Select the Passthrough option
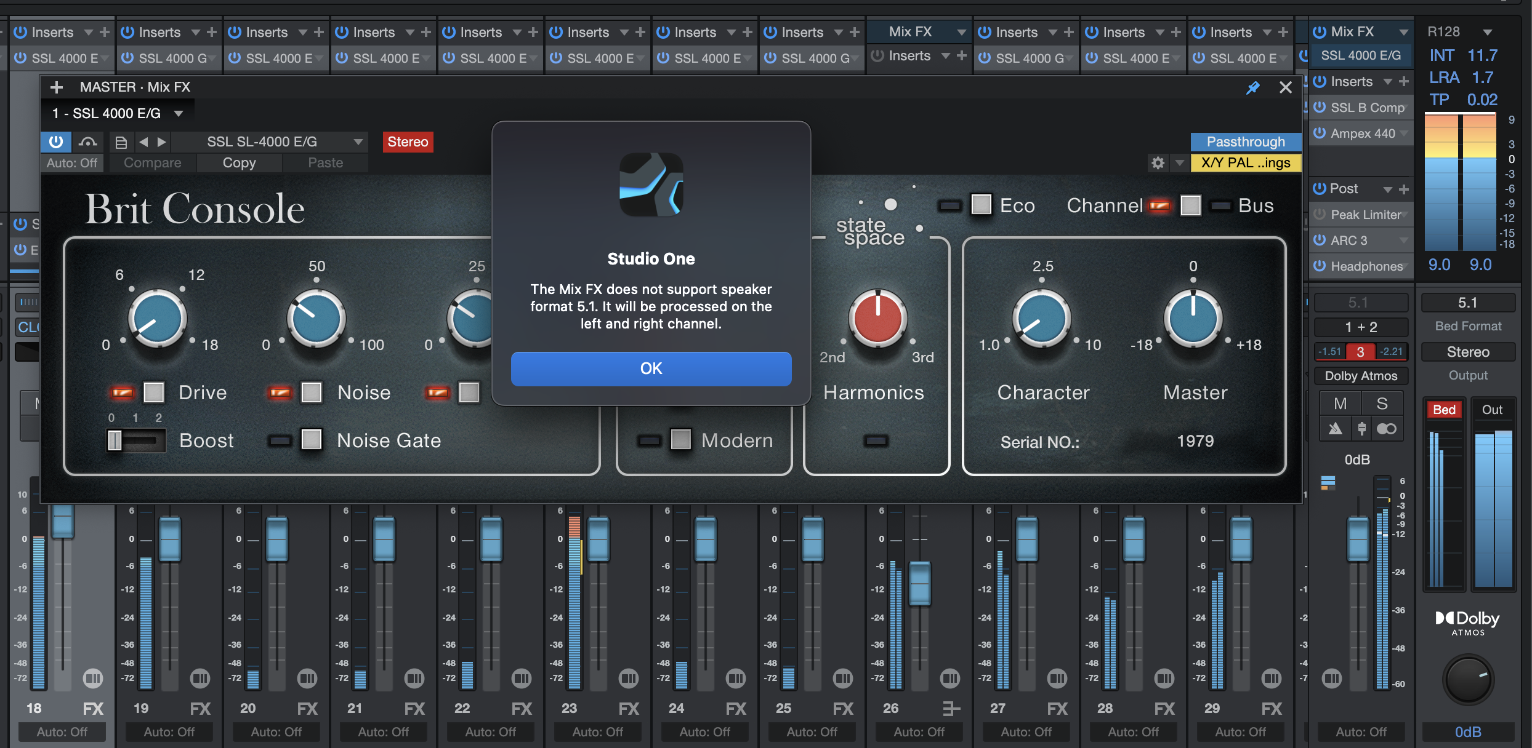 point(1245,141)
